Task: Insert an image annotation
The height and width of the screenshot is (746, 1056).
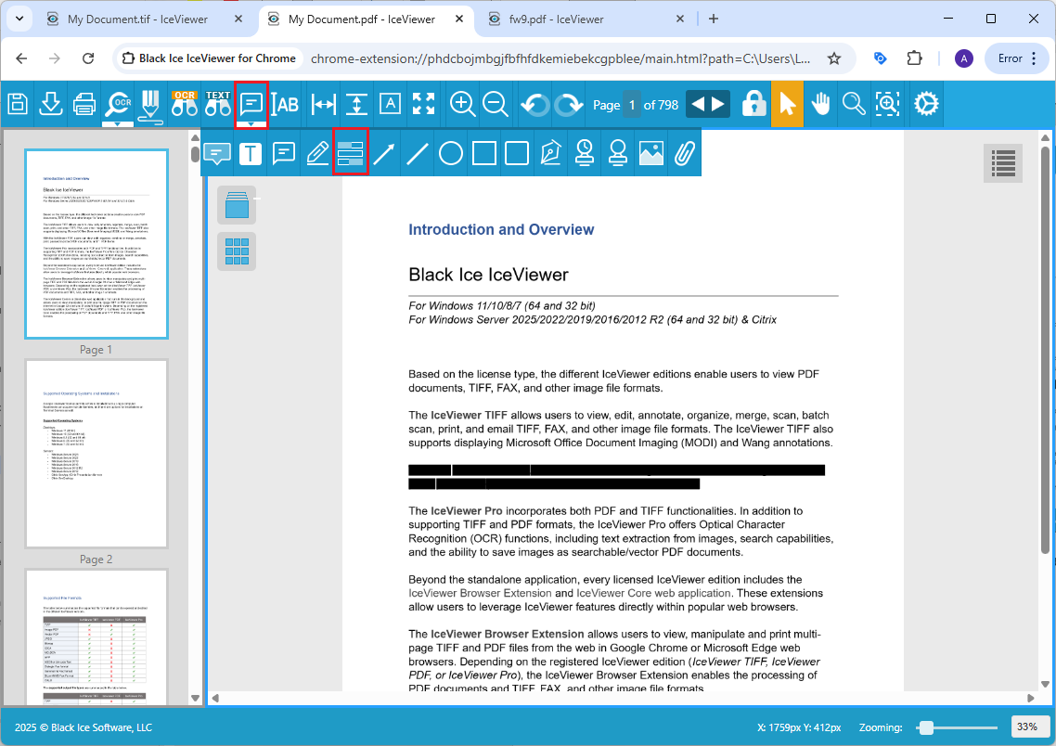Action: (x=651, y=153)
